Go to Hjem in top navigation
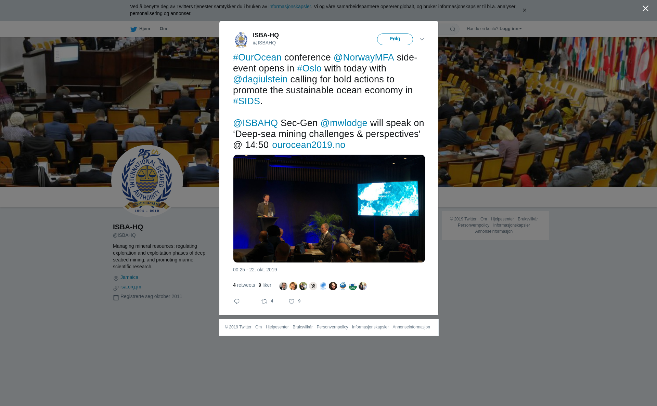Image resolution: width=657 pixels, height=406 pixels. [x=144, y=29]
